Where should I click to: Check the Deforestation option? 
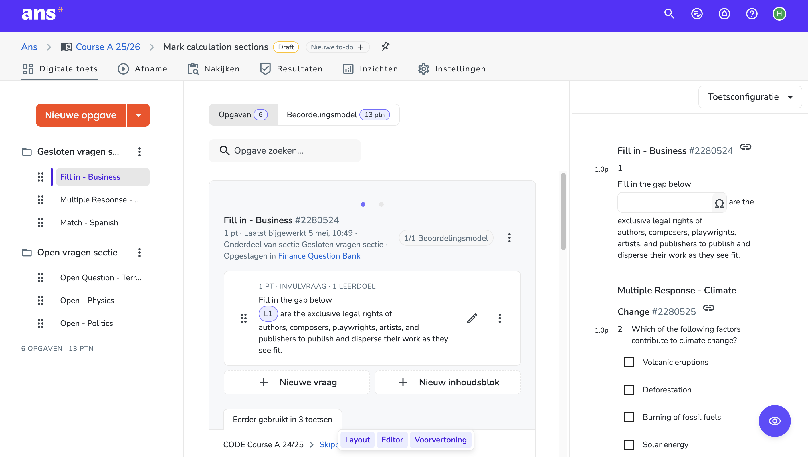coord(629,390)
